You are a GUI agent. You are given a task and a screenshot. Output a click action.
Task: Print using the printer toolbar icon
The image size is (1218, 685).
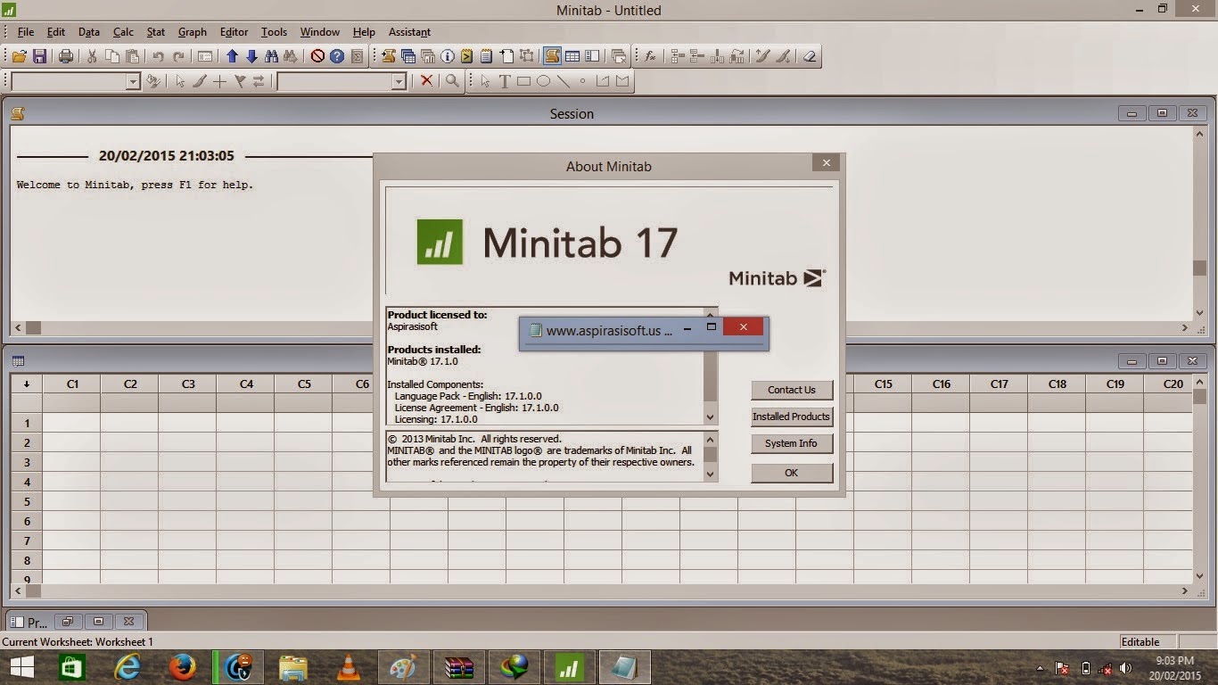66,56
